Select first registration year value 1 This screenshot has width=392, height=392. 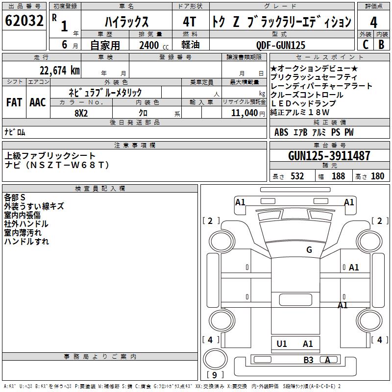(64, 26)
